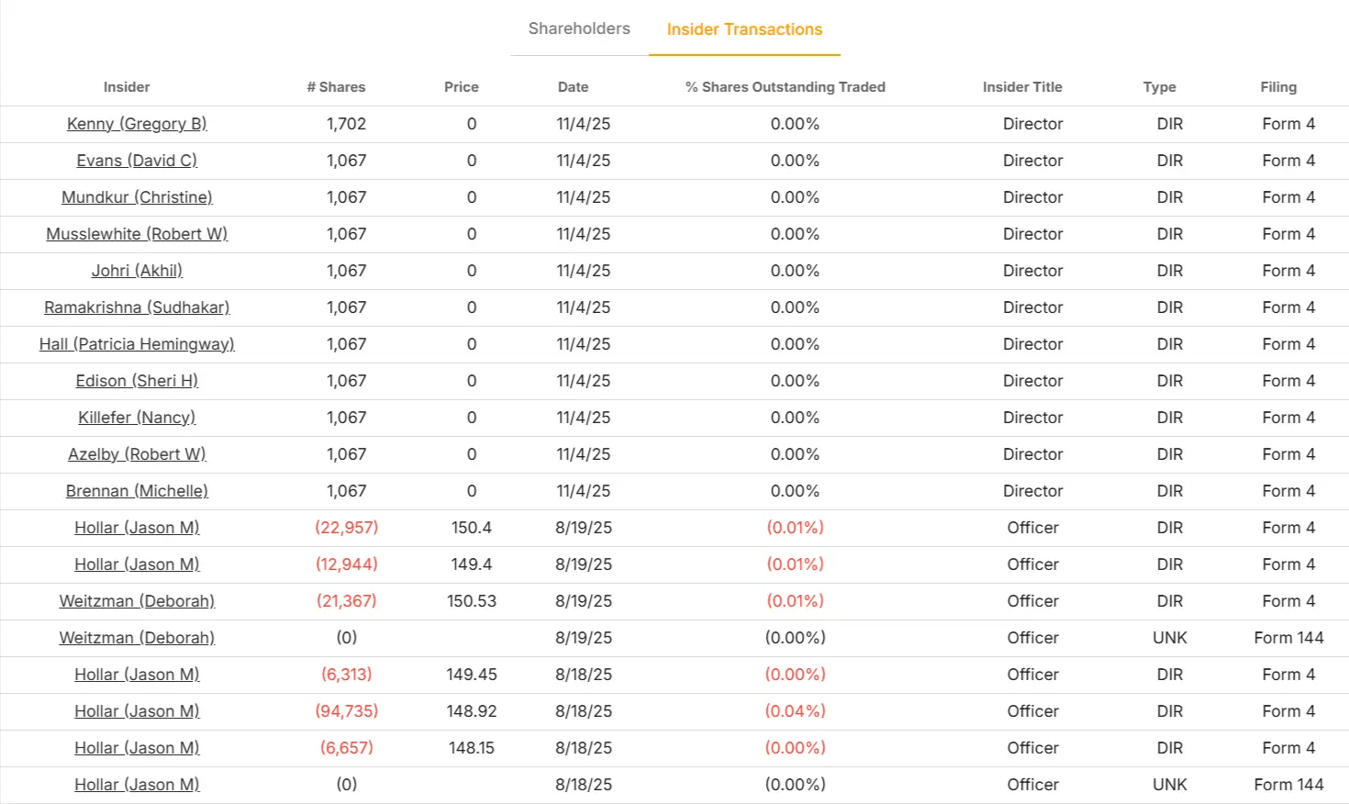Image resolution: width=1349 pixels, height=804 pixels.
Task: Click the Killefer (Nancy) insider link
Action: point(137,418)
